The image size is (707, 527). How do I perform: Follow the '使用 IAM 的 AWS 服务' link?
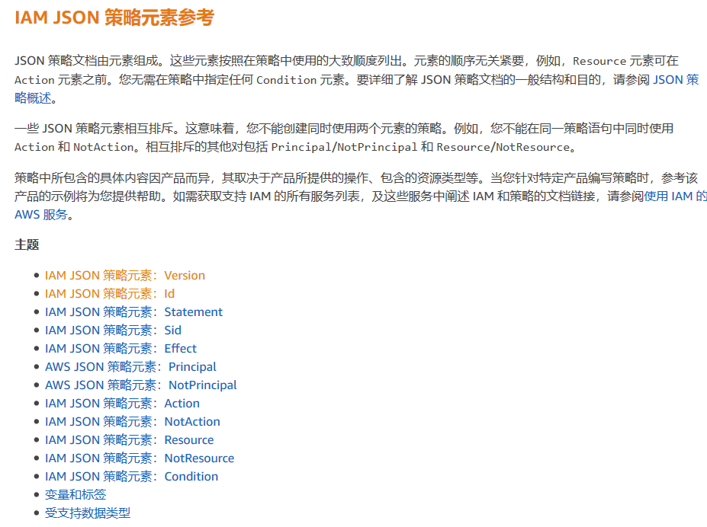(x=675, y=196)
